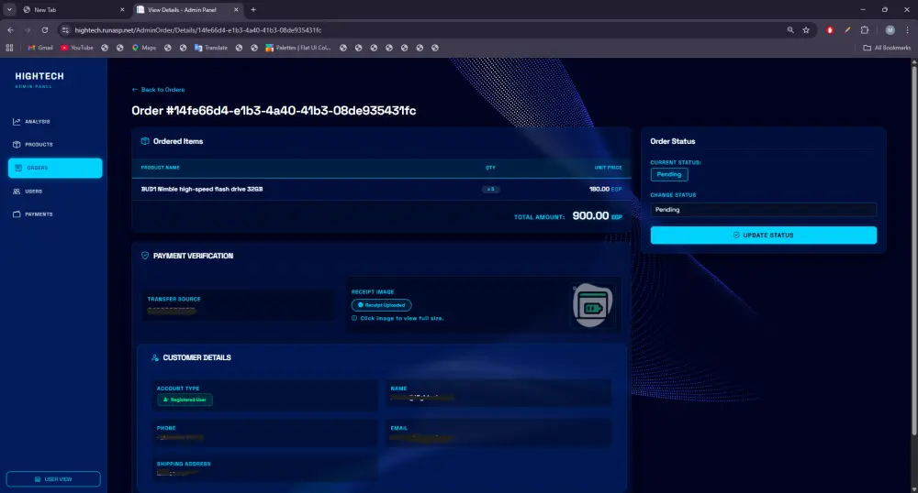Open a new tab with plus button
918x493 pixels.
(x=253, y=10)
